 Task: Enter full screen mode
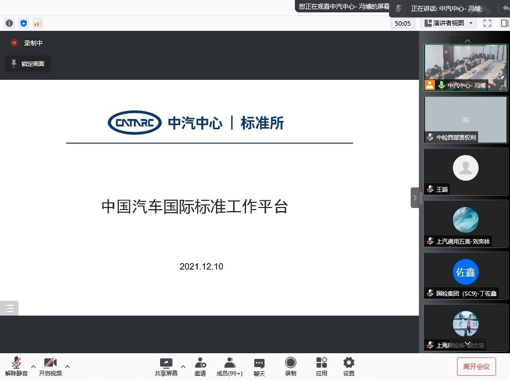(x=487, y=23)
